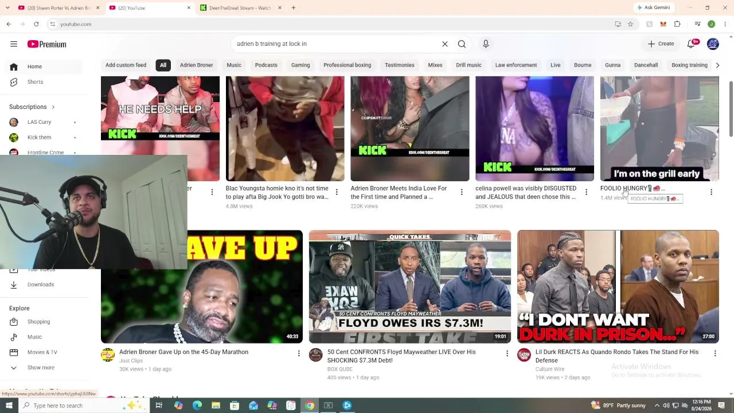Image resolution: width=734 pixels, height=413 pixels.
Task: Open more options for Adrien Broner Gave Up video
Action: tap(299, 353)
